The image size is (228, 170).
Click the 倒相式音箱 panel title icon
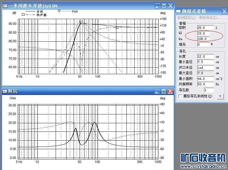[x=178, y=11]
